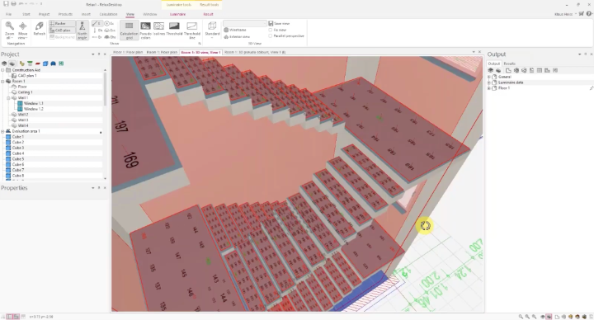This screenshot has height=320, width=594.
Task: Collapse the Construction Aid tree node
Action: pyautogui.click(x=2, y=70)
